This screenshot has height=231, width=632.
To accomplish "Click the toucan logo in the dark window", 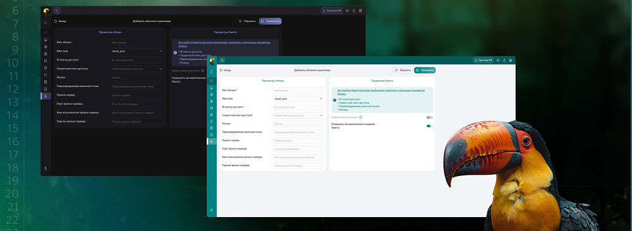I will 46,11.
